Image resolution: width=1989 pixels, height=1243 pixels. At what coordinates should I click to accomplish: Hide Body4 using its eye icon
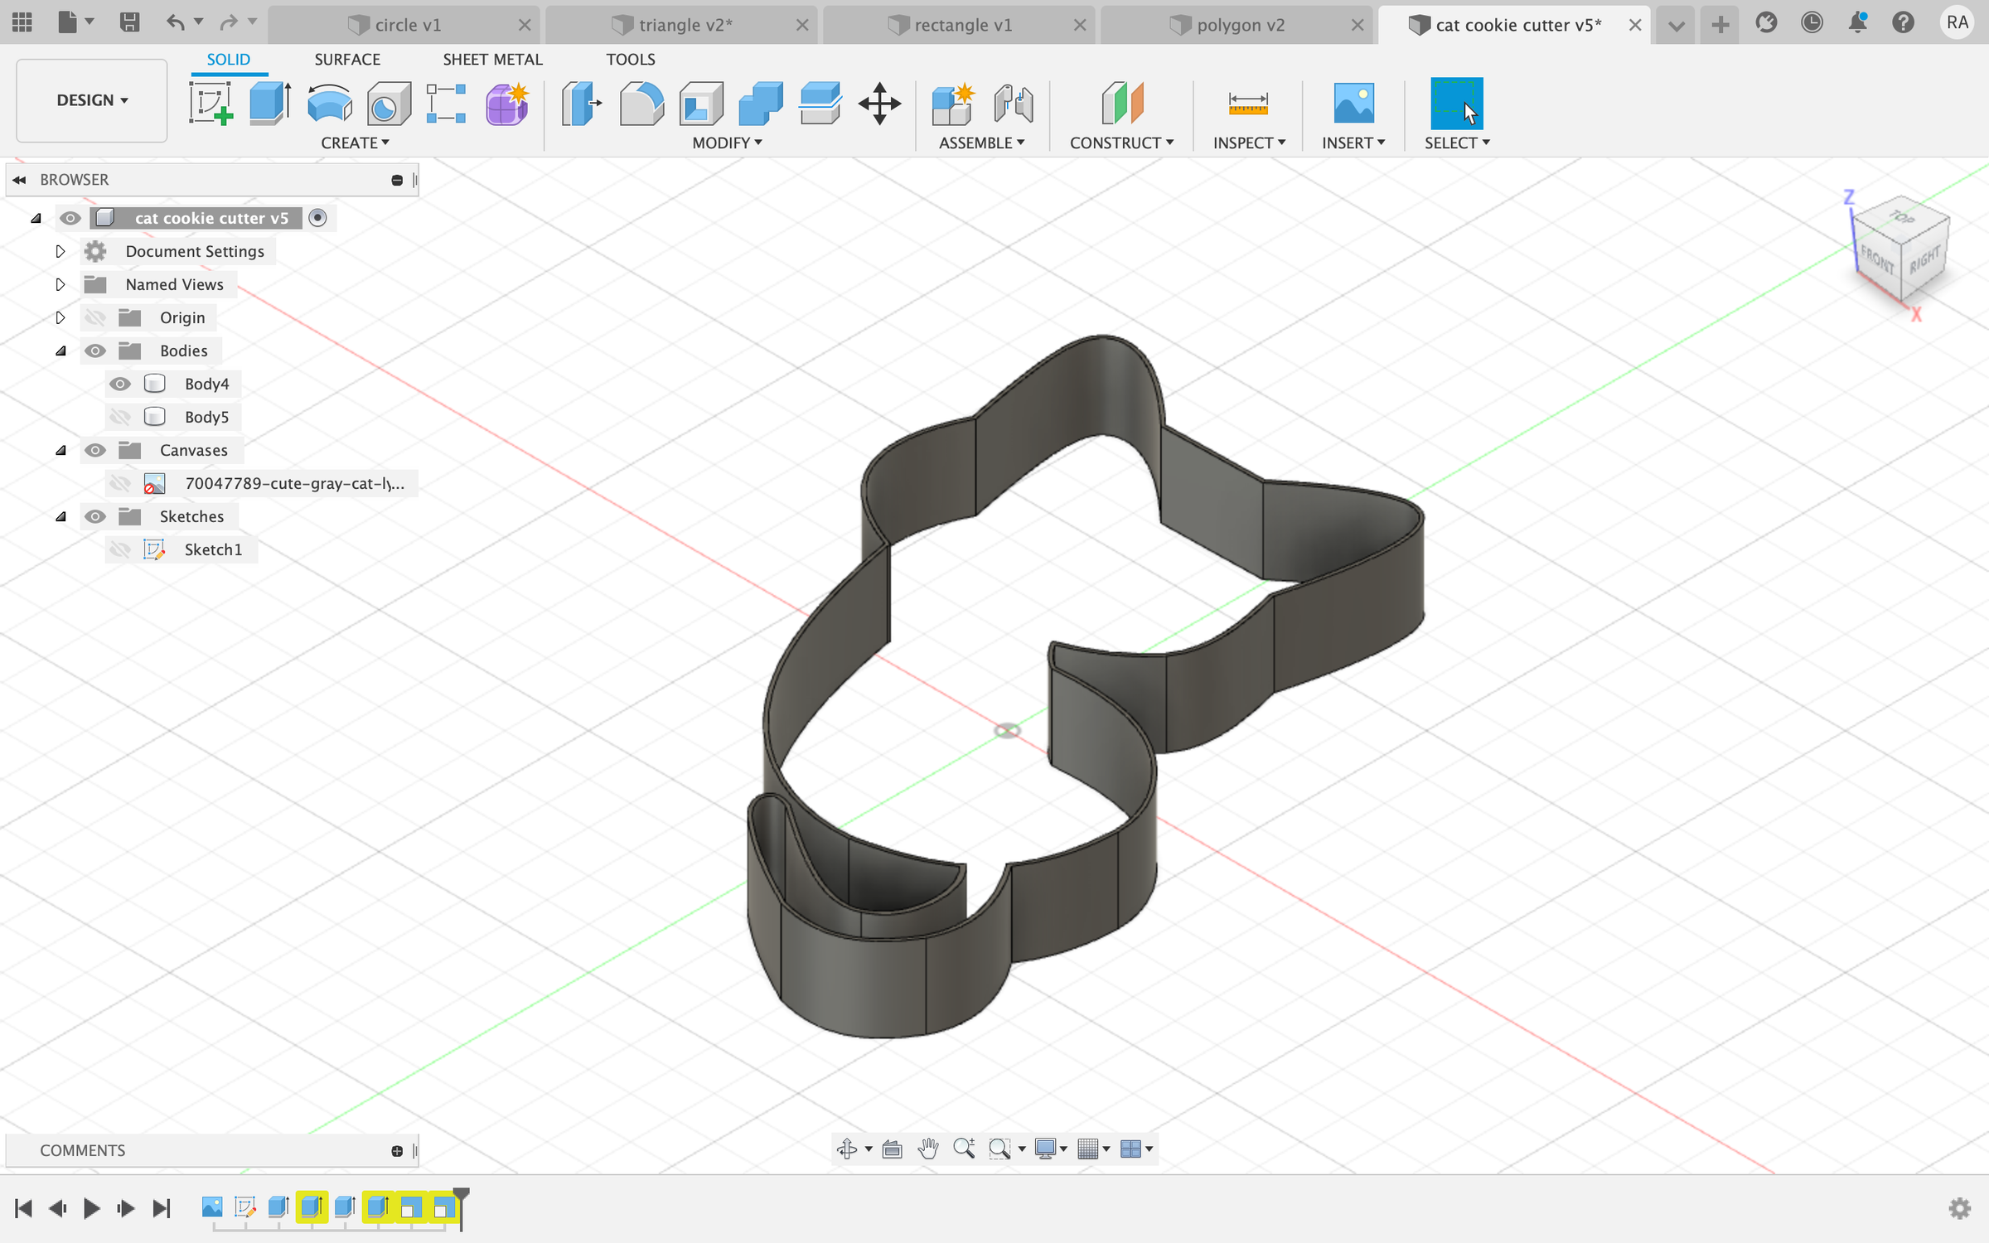tap(120, 384)
